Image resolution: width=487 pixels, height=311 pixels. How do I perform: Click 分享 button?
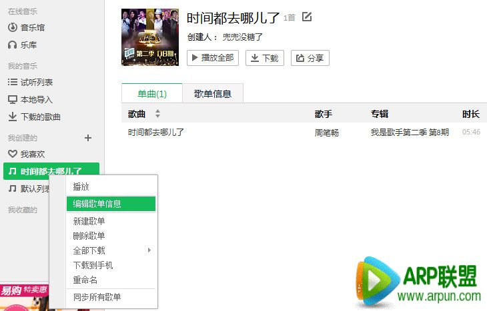310,58
